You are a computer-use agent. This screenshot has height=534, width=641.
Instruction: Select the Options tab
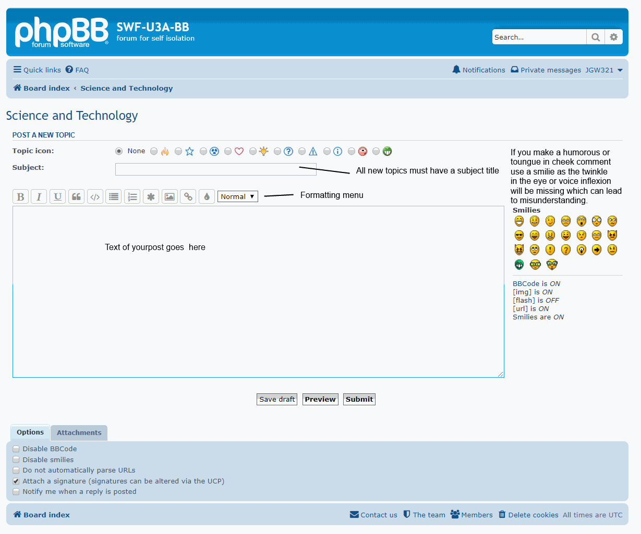pos(30,432)
